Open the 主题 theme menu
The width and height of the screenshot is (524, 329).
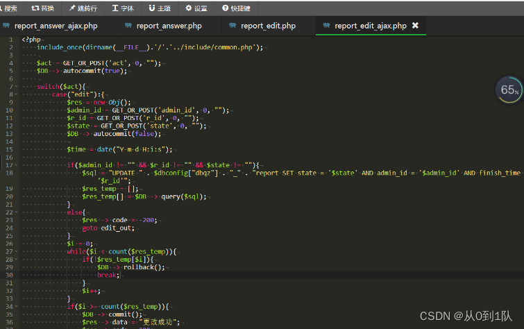point(160,8)
